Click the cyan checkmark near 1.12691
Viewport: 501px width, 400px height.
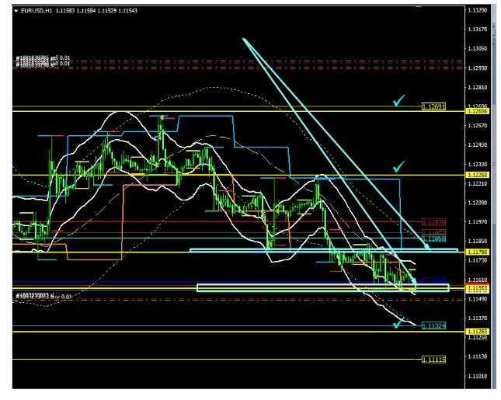click(x=399, y=101)
